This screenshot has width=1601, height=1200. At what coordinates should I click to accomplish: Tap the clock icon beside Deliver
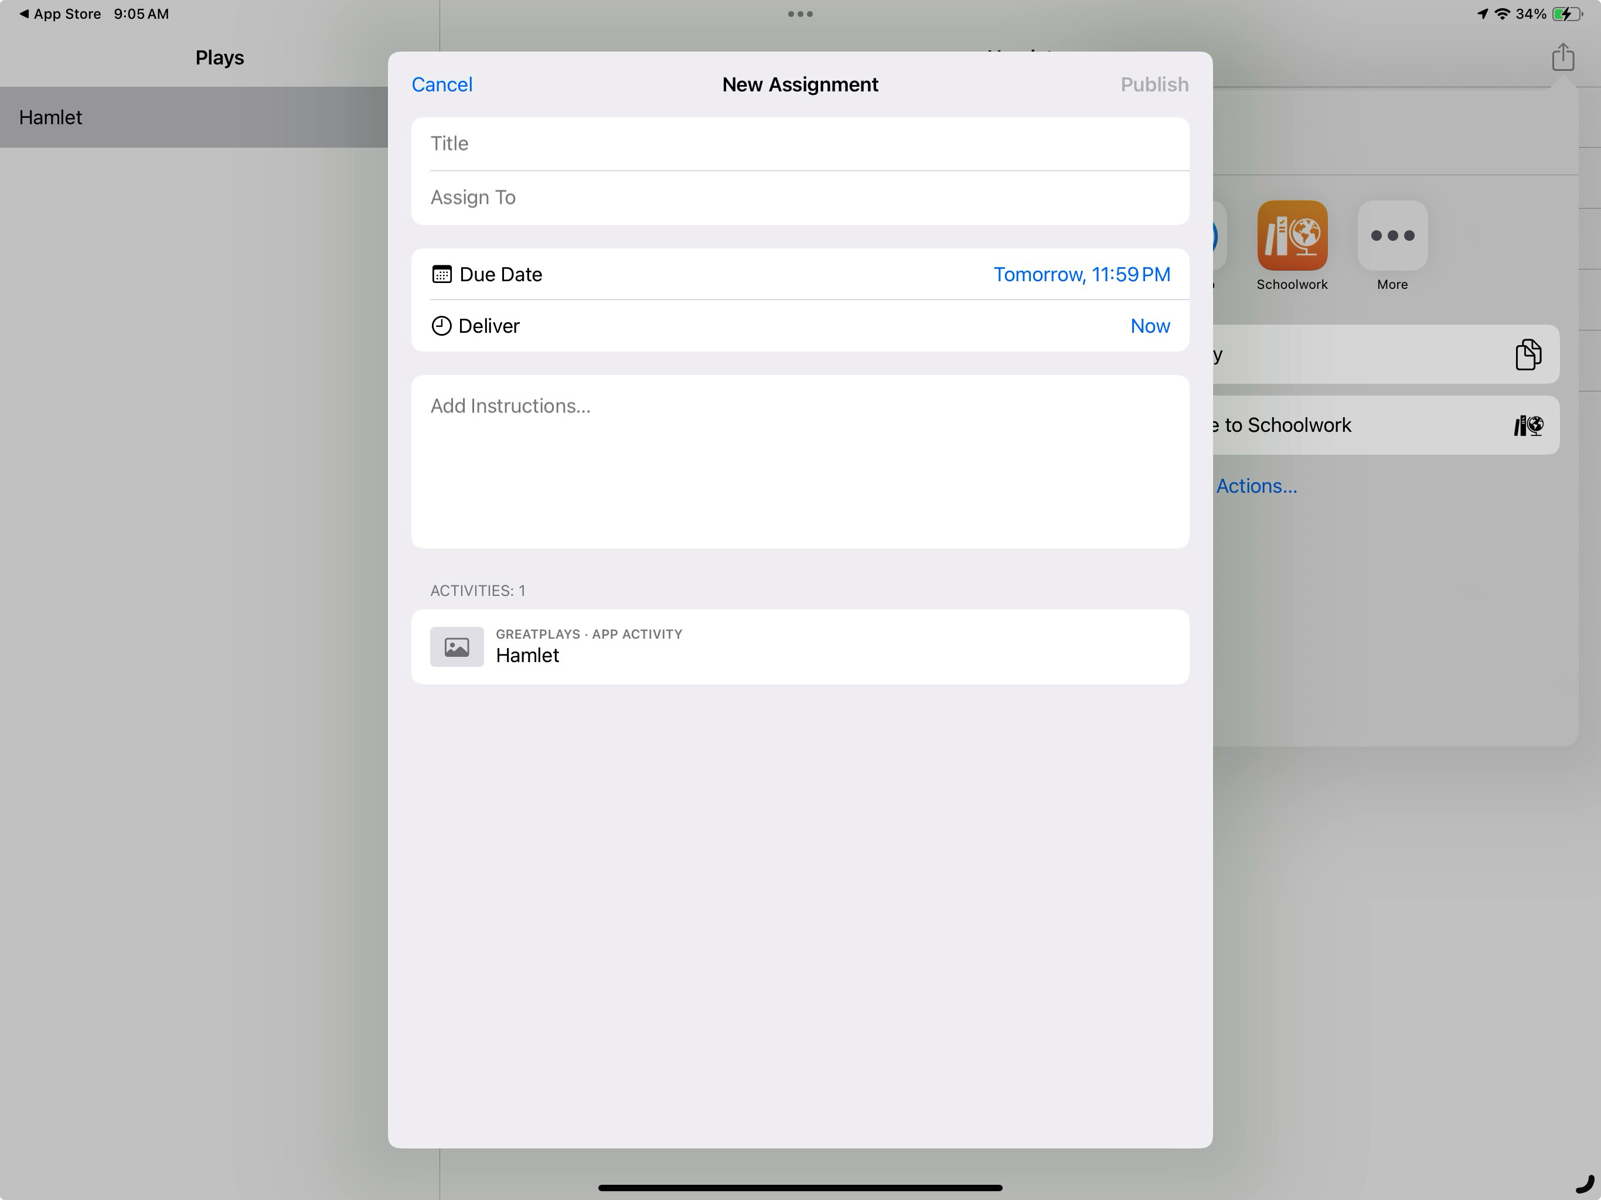441,326
